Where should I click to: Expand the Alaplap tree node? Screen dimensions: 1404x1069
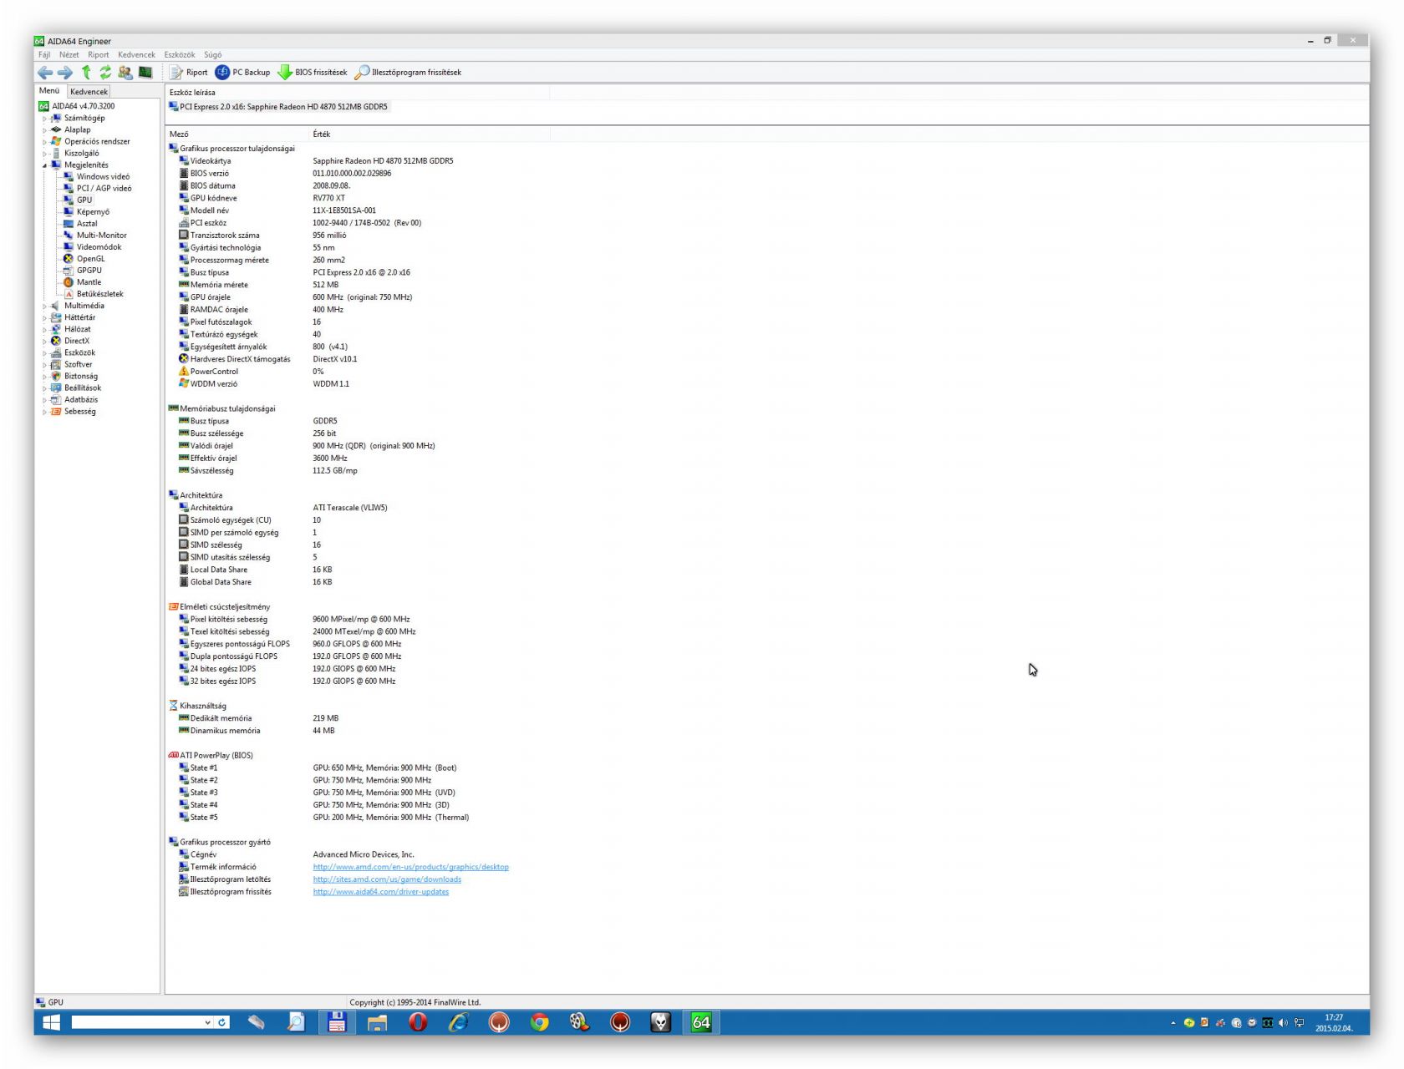click(45, 130)
